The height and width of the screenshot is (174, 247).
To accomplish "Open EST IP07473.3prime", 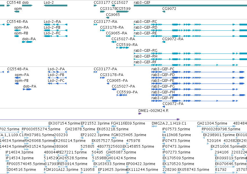I will click(176, 147).
